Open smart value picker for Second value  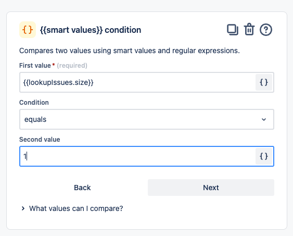(264, 156)
